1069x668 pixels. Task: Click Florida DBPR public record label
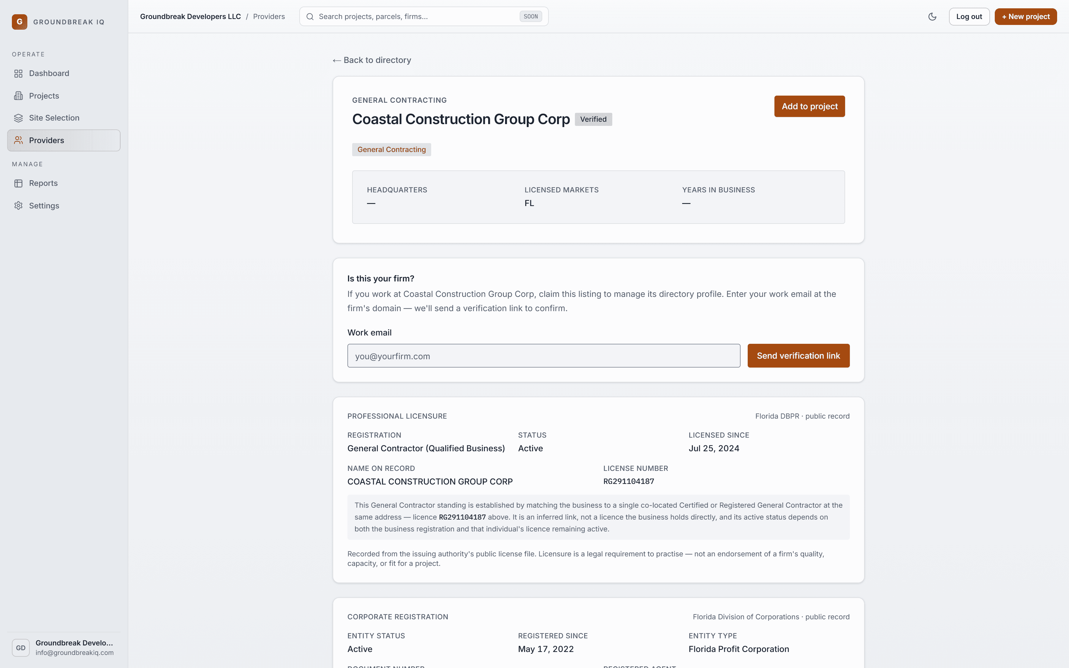pyautogui.click(x=802, y=416)
